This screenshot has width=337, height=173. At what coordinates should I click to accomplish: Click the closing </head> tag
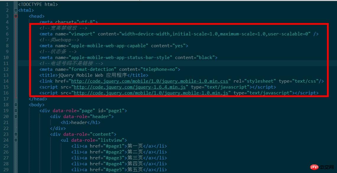pyautogui.click(x=38, y=99)
